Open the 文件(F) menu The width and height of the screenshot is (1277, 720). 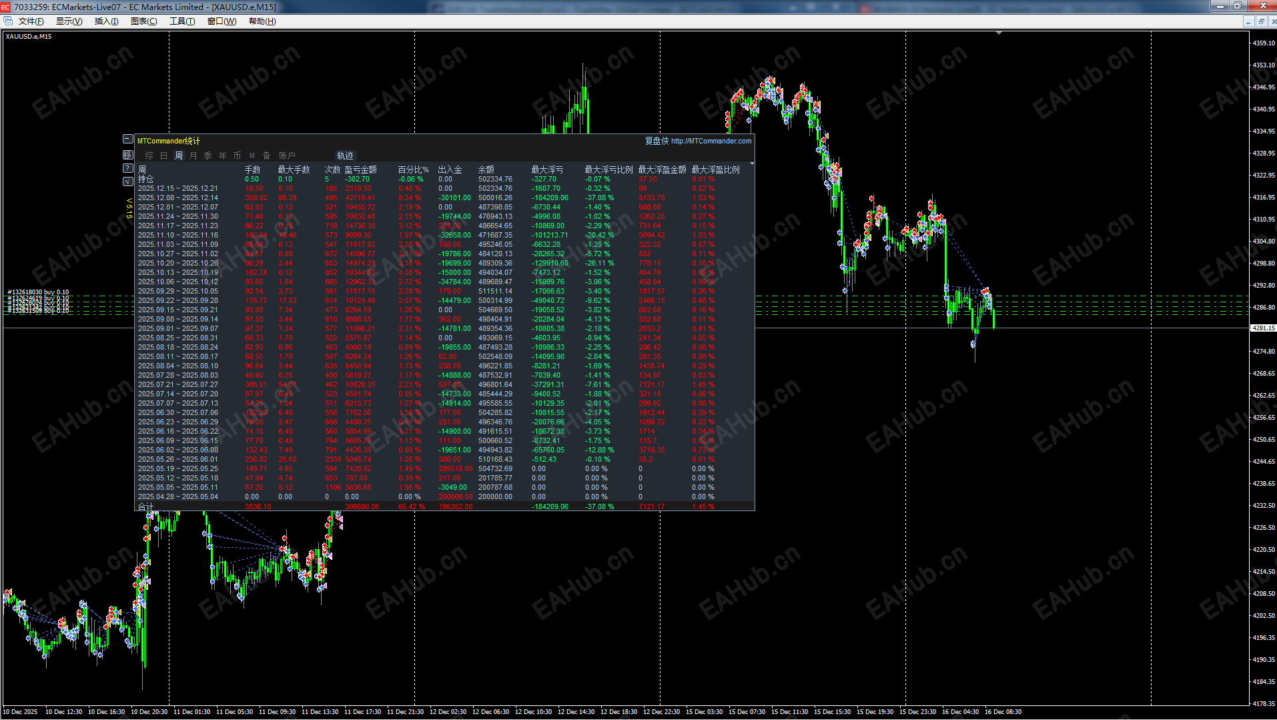coord(31,21)
